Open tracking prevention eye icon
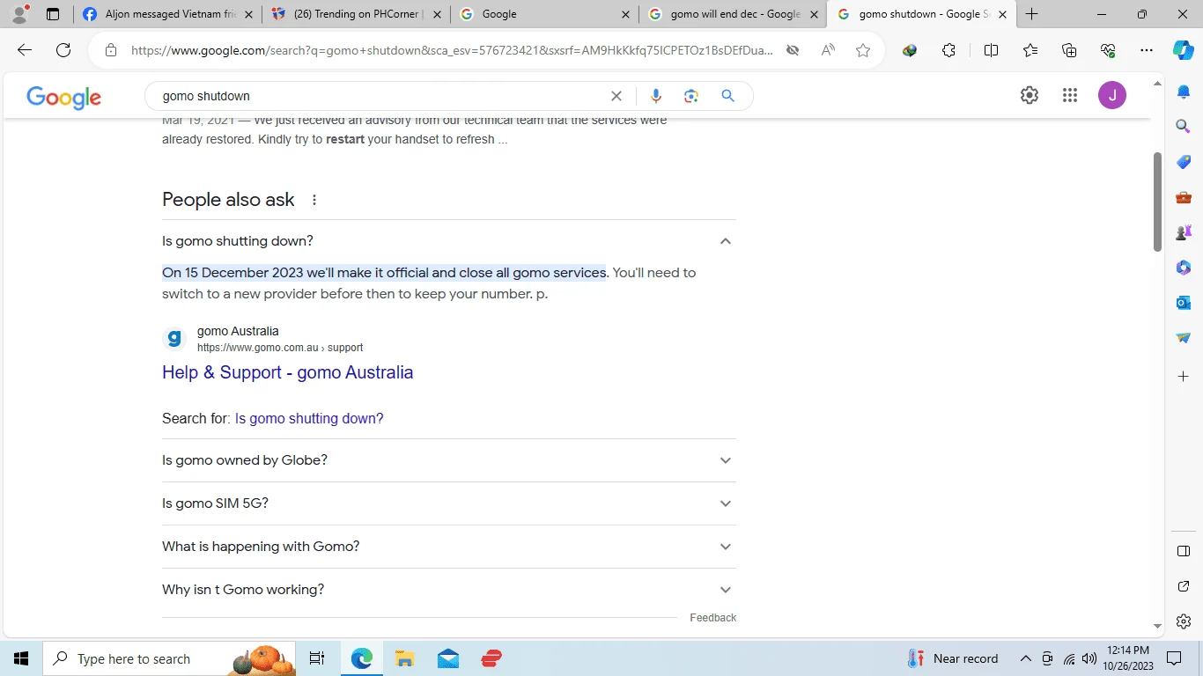The image size is (1203, 676). pyautogui.click(x=793, y=50)
